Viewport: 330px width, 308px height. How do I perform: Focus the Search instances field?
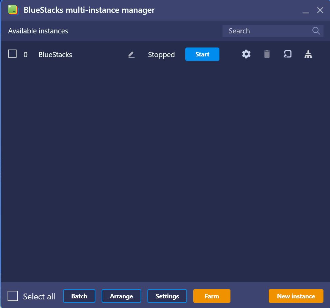[x=273, y=31]
